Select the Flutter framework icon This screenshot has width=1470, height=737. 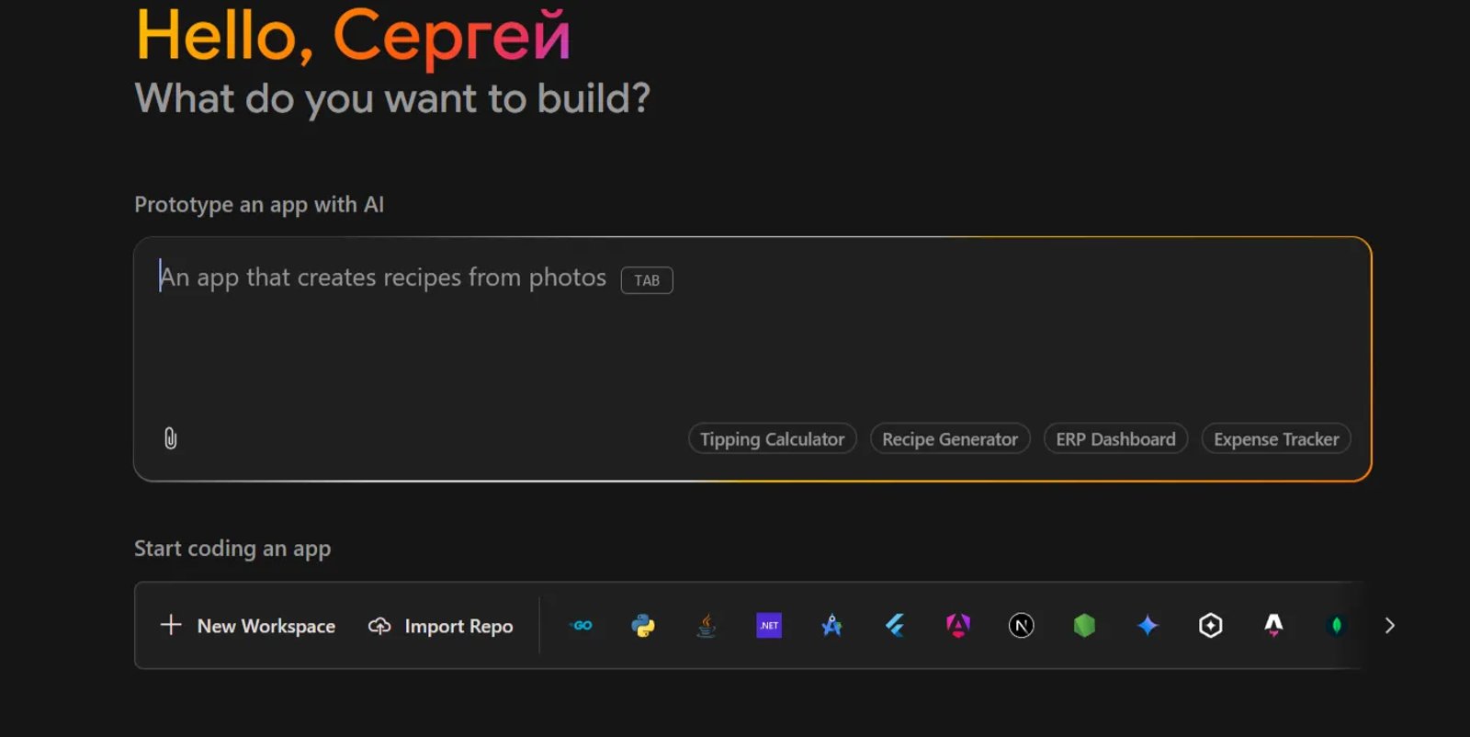pos(894,625)
